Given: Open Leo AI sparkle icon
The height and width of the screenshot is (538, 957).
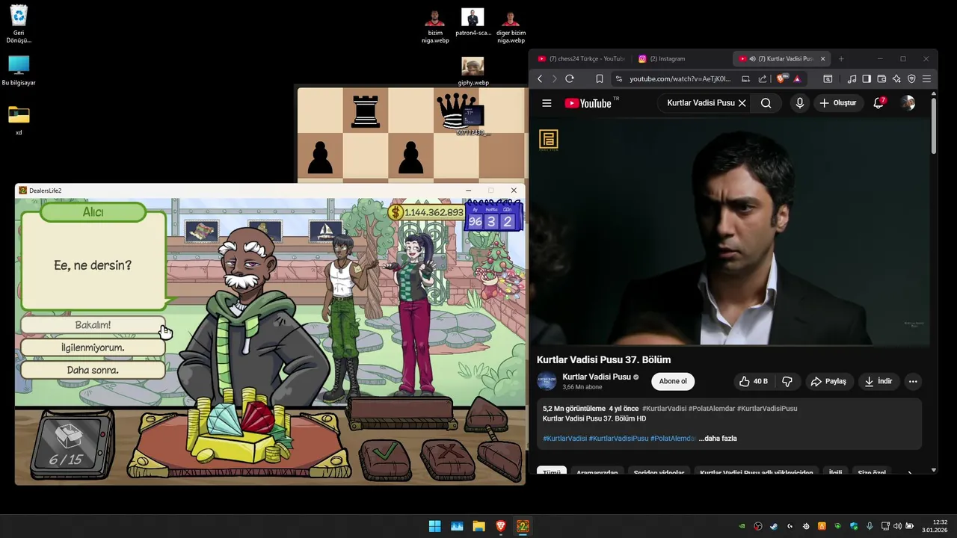Looking at the screenshot, I should click(x=896, y=78).
